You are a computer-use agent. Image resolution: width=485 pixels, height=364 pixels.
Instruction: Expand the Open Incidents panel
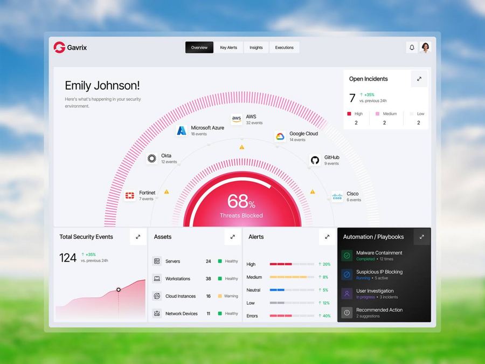[419, 79]
